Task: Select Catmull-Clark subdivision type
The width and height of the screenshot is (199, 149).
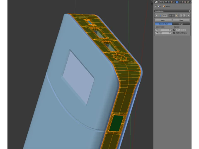Action: click(164, 24)
